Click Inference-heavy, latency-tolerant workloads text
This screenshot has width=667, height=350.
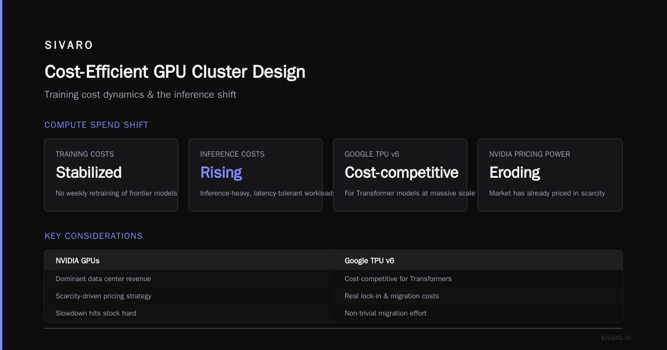[267, 193]
